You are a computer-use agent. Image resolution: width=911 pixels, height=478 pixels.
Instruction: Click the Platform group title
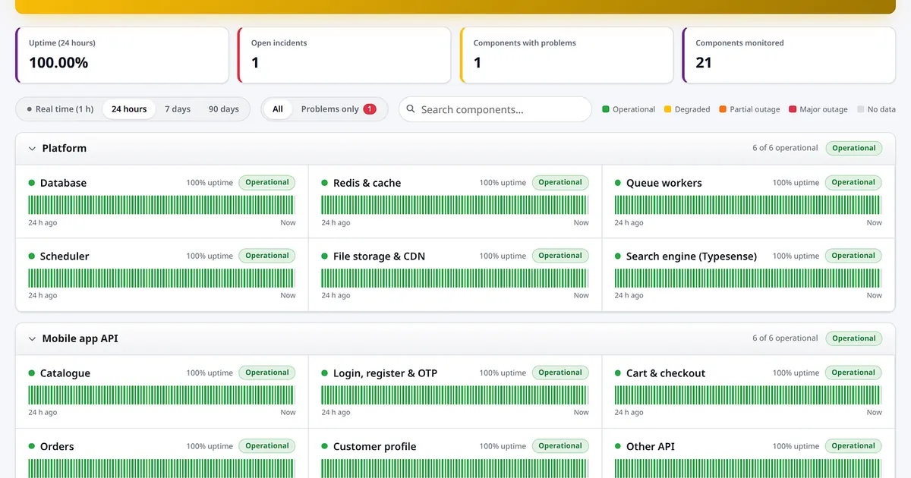[65, 149]
